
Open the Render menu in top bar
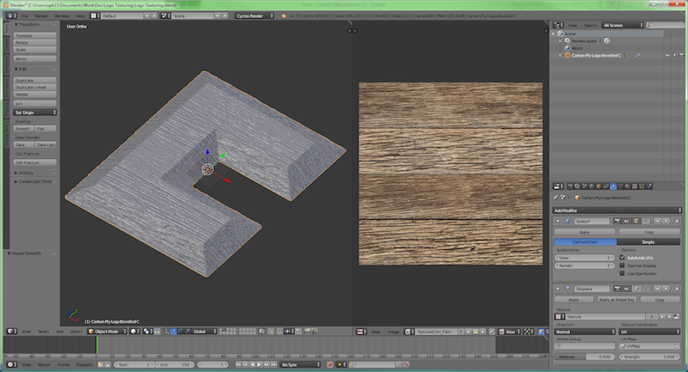coord(41,15)
